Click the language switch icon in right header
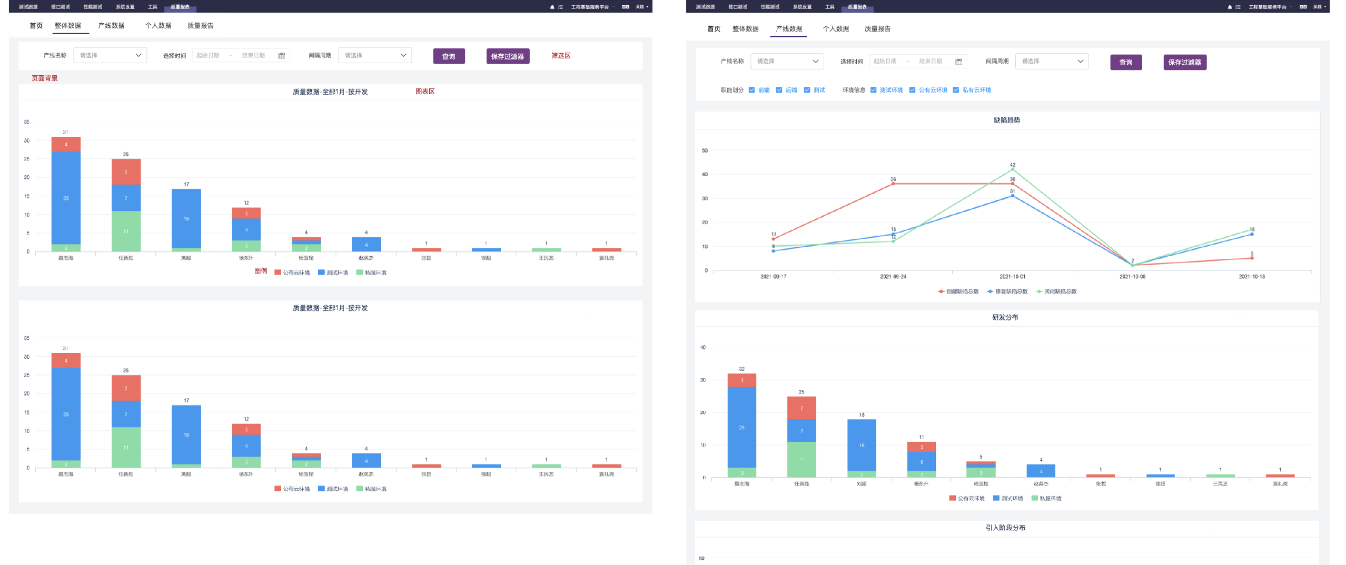 coord(1303,7)
